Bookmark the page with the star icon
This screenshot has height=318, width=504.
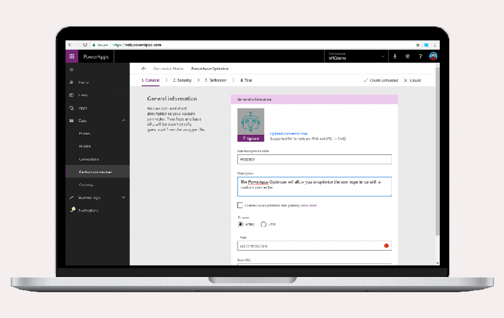point(418,45)
